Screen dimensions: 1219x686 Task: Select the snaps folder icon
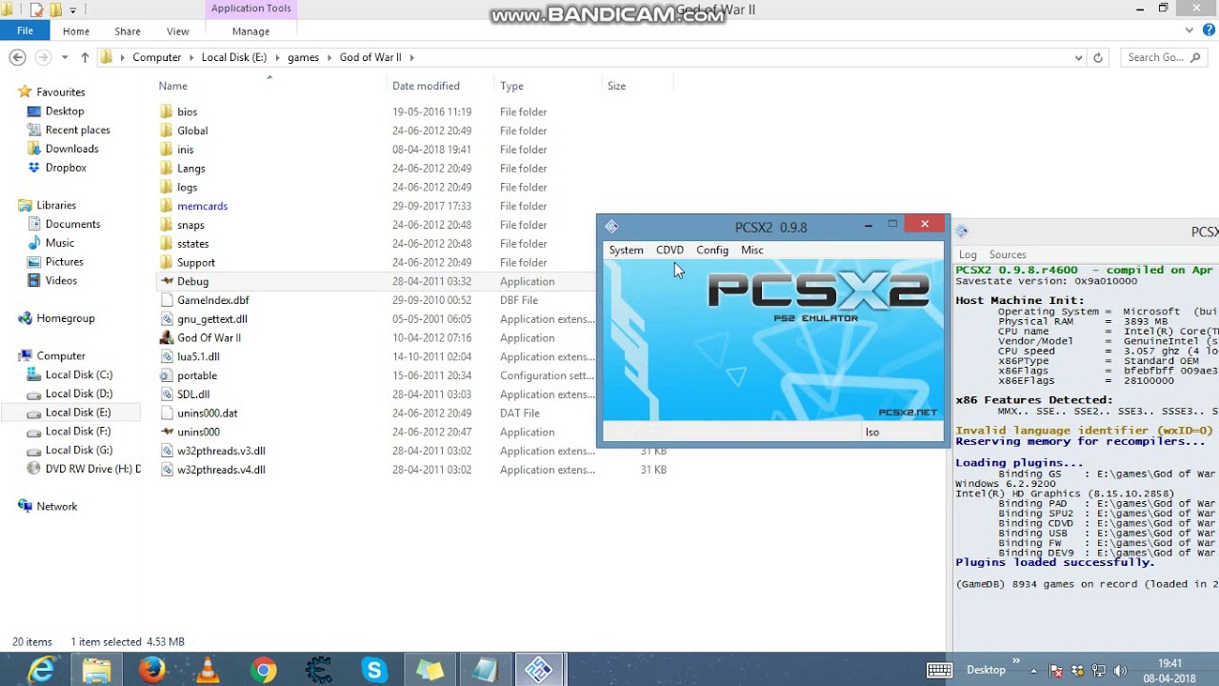coord(167,225)
